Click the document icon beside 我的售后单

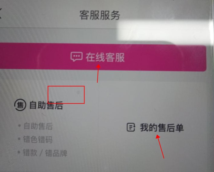click(131, 127)
